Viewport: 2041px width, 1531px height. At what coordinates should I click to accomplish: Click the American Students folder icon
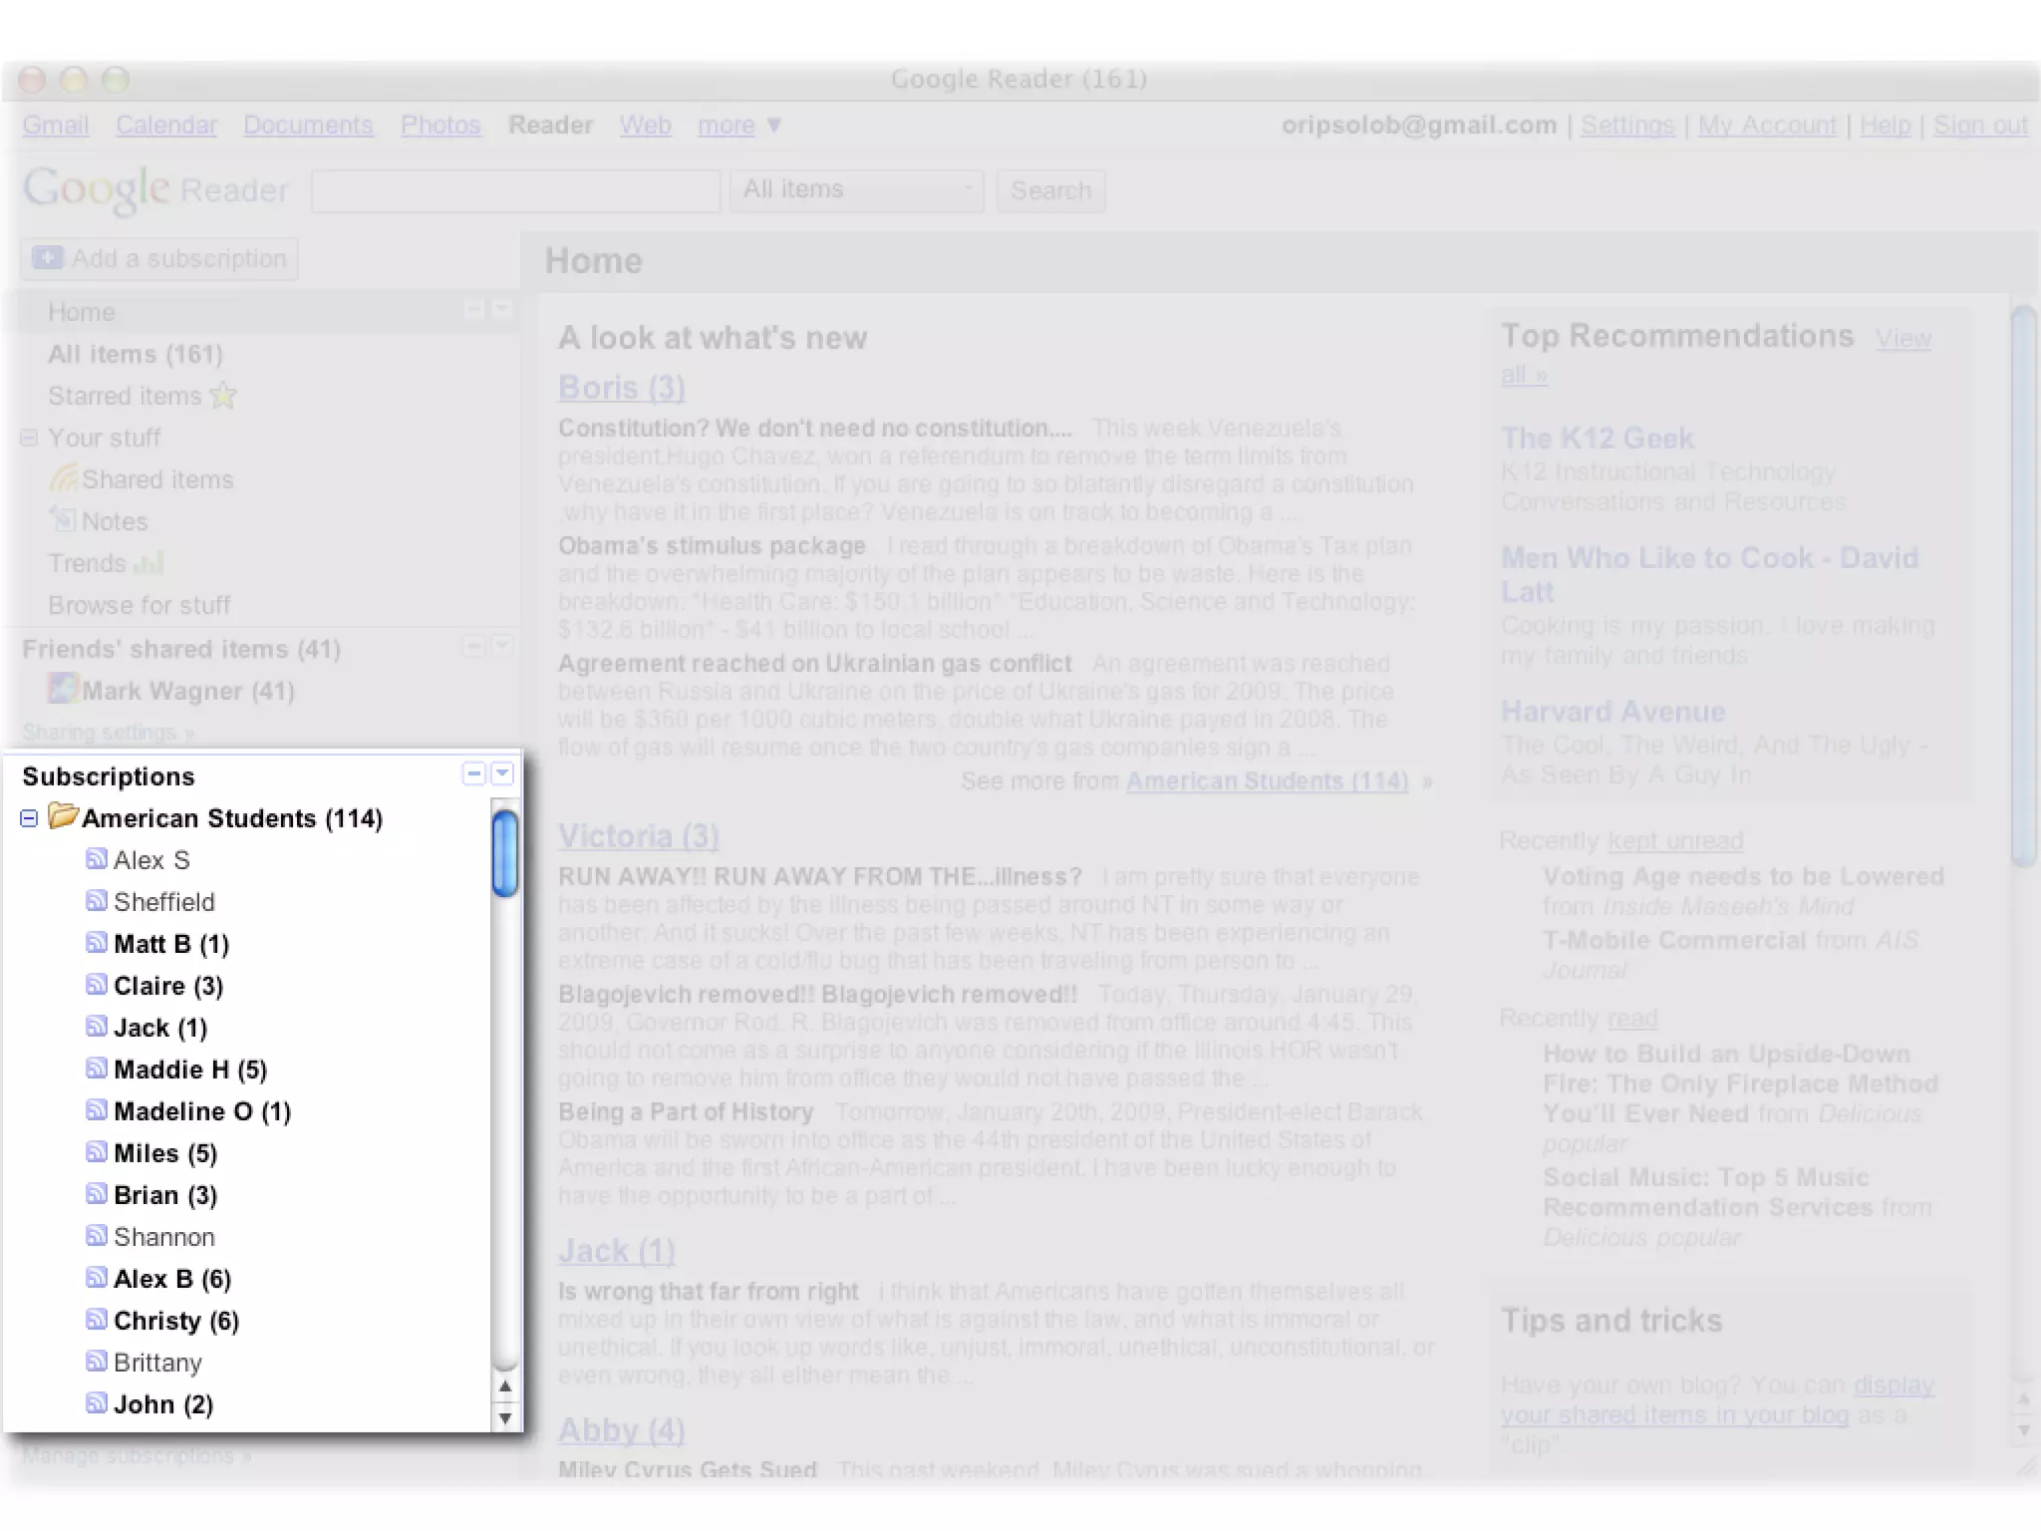pyautogui.click(x=64, y=816)
